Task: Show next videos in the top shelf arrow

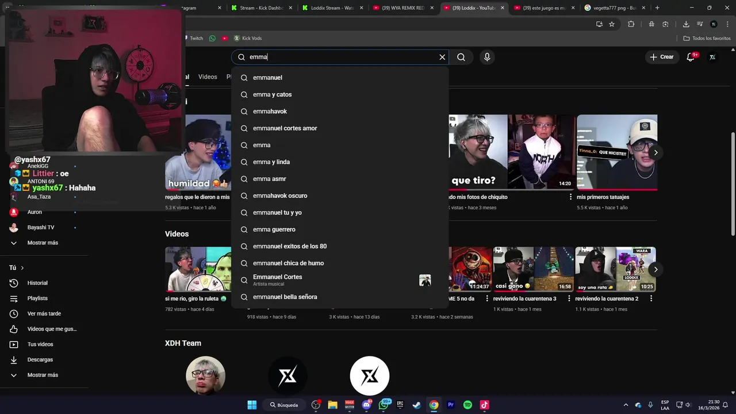Action: point(655,152)
